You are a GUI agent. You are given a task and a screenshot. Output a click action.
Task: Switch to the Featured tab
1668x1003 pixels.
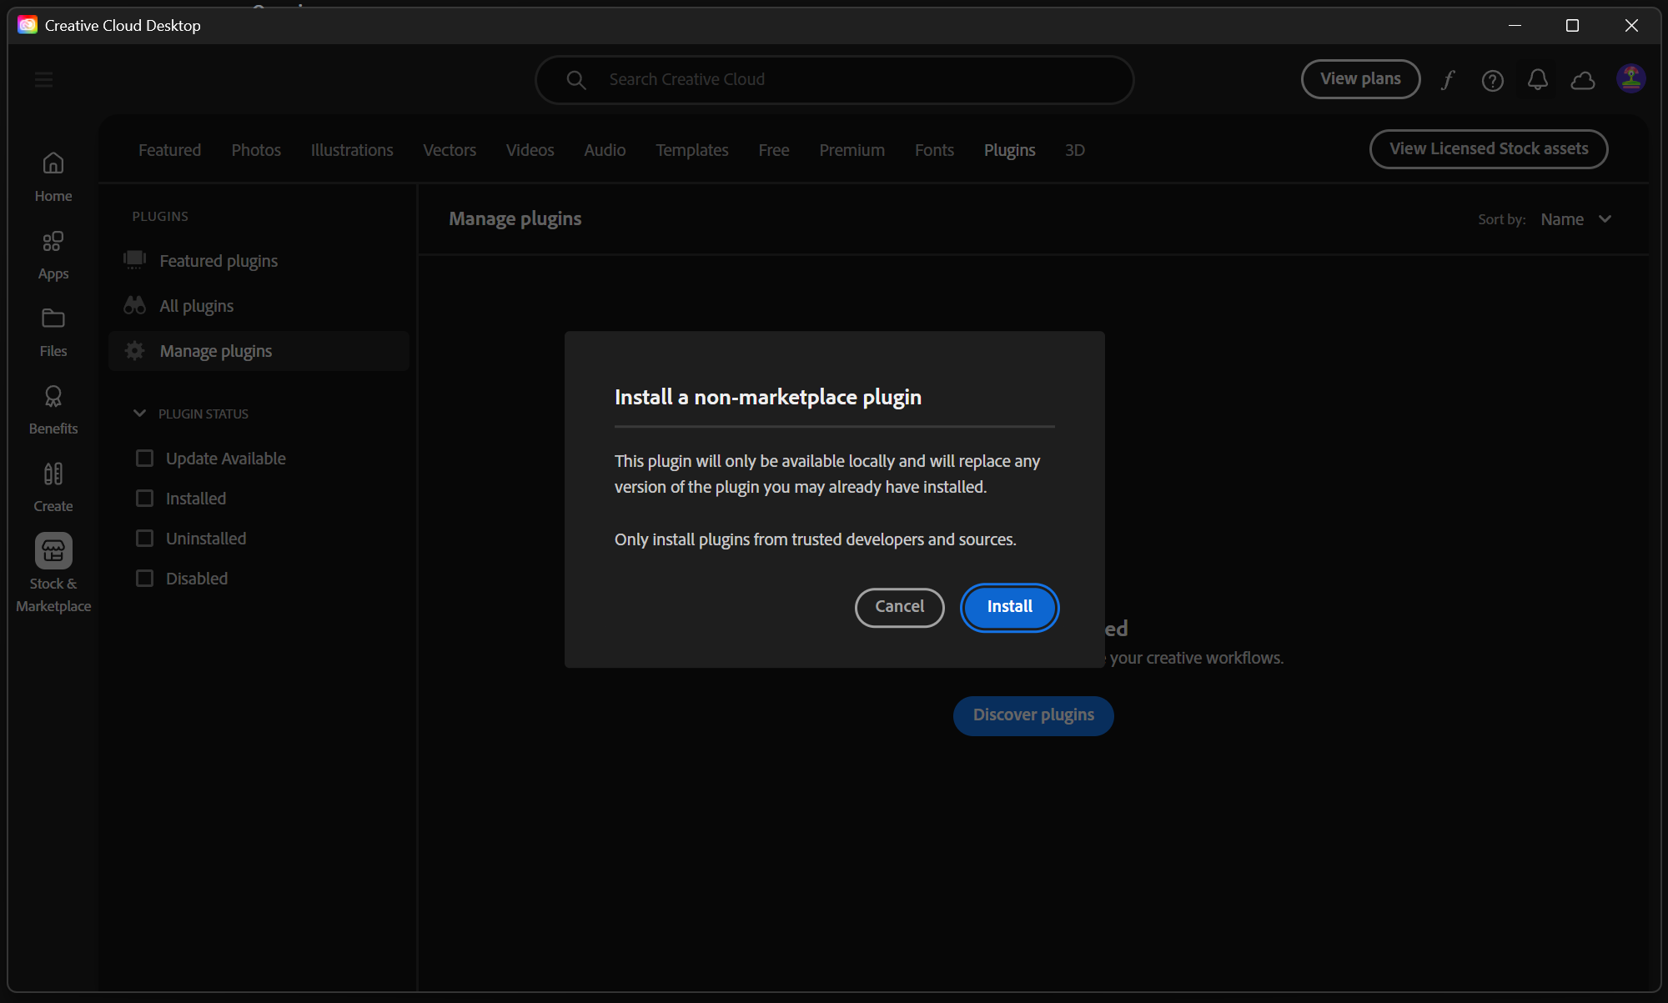click(x=169, y=150)
